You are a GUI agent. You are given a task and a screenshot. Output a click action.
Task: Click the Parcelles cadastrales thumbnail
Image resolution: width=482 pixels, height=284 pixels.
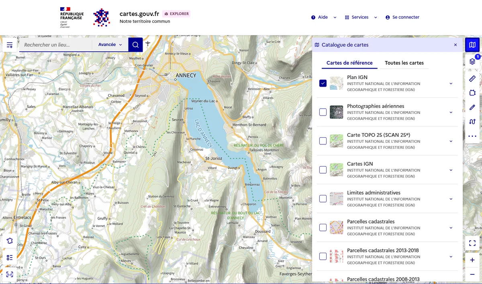337,227
